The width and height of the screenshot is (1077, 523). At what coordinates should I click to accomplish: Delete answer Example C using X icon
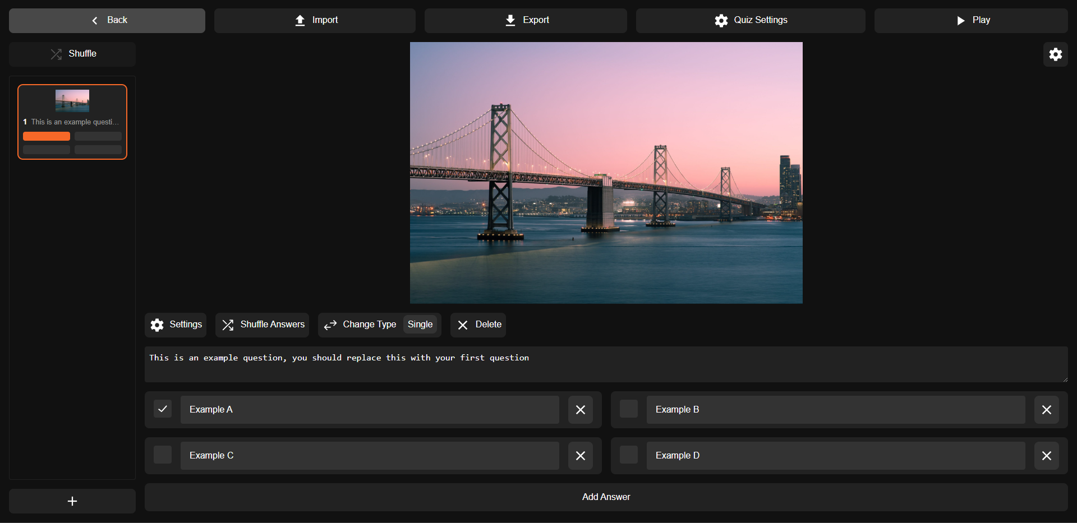tap(580, 456)
